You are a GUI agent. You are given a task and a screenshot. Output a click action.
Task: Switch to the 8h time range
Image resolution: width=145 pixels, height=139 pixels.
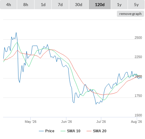click(x=26, y=5)
